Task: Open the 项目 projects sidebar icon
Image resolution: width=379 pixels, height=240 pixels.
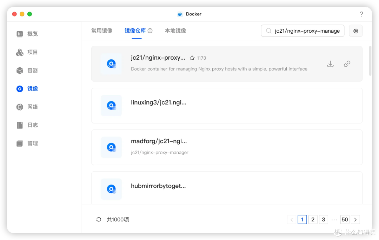Action: 20,52
